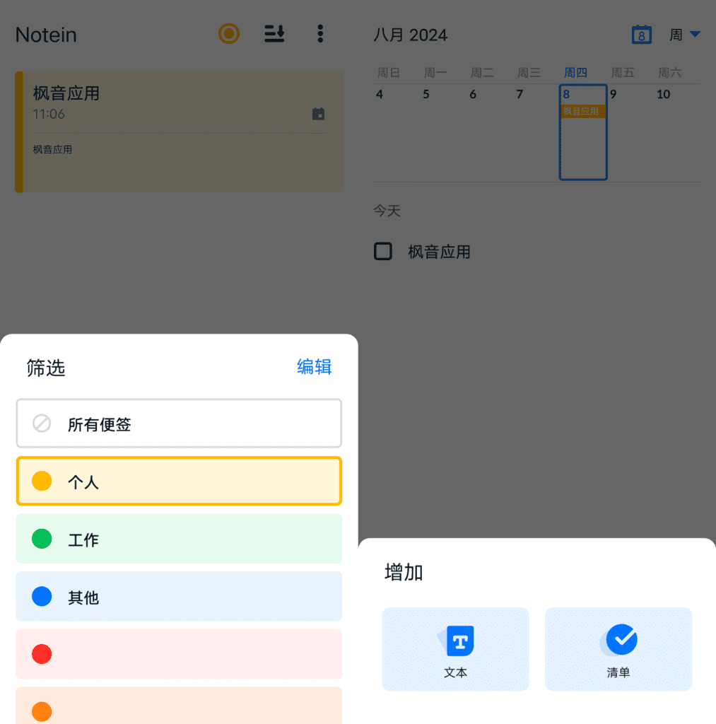Expand the 周 view dropdown

[685, 35]
